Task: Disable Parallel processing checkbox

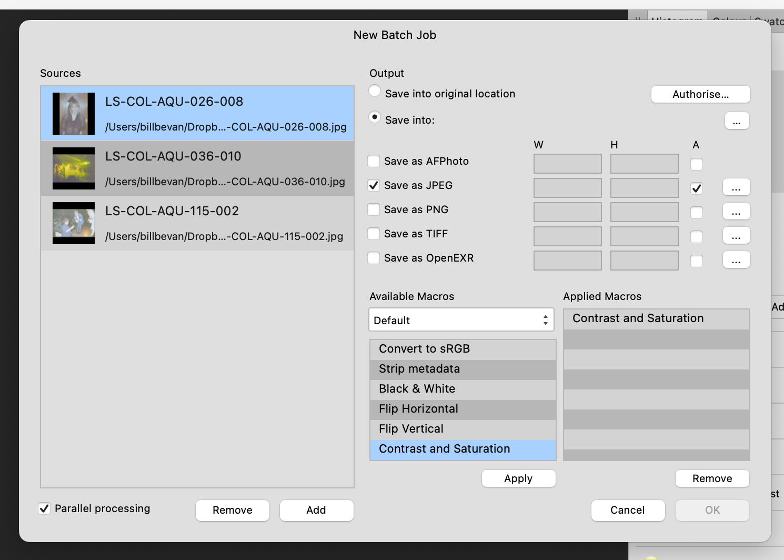Action: coord(45,508)
